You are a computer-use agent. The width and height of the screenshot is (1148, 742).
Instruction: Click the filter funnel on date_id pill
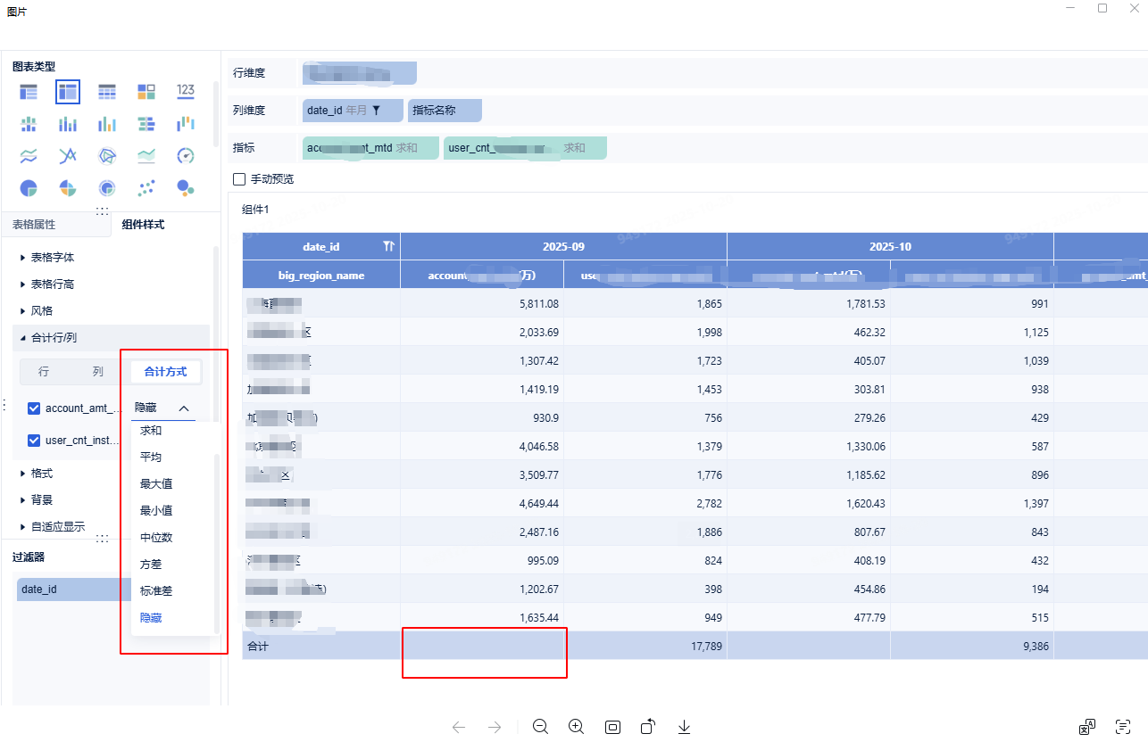(376, 111)
